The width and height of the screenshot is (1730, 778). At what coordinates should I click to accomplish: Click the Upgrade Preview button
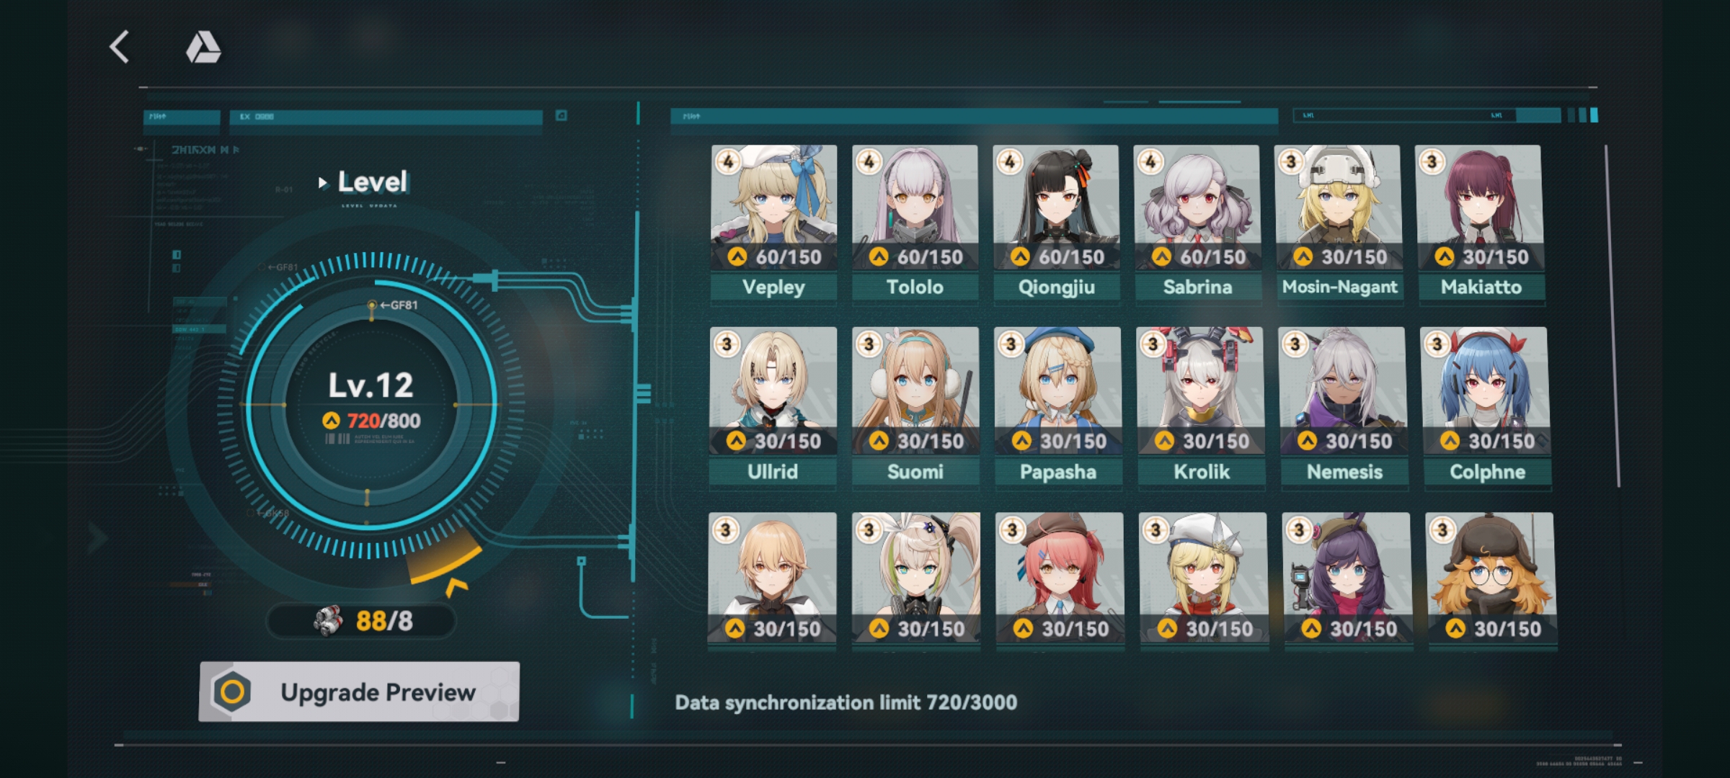tap(359, 692)
